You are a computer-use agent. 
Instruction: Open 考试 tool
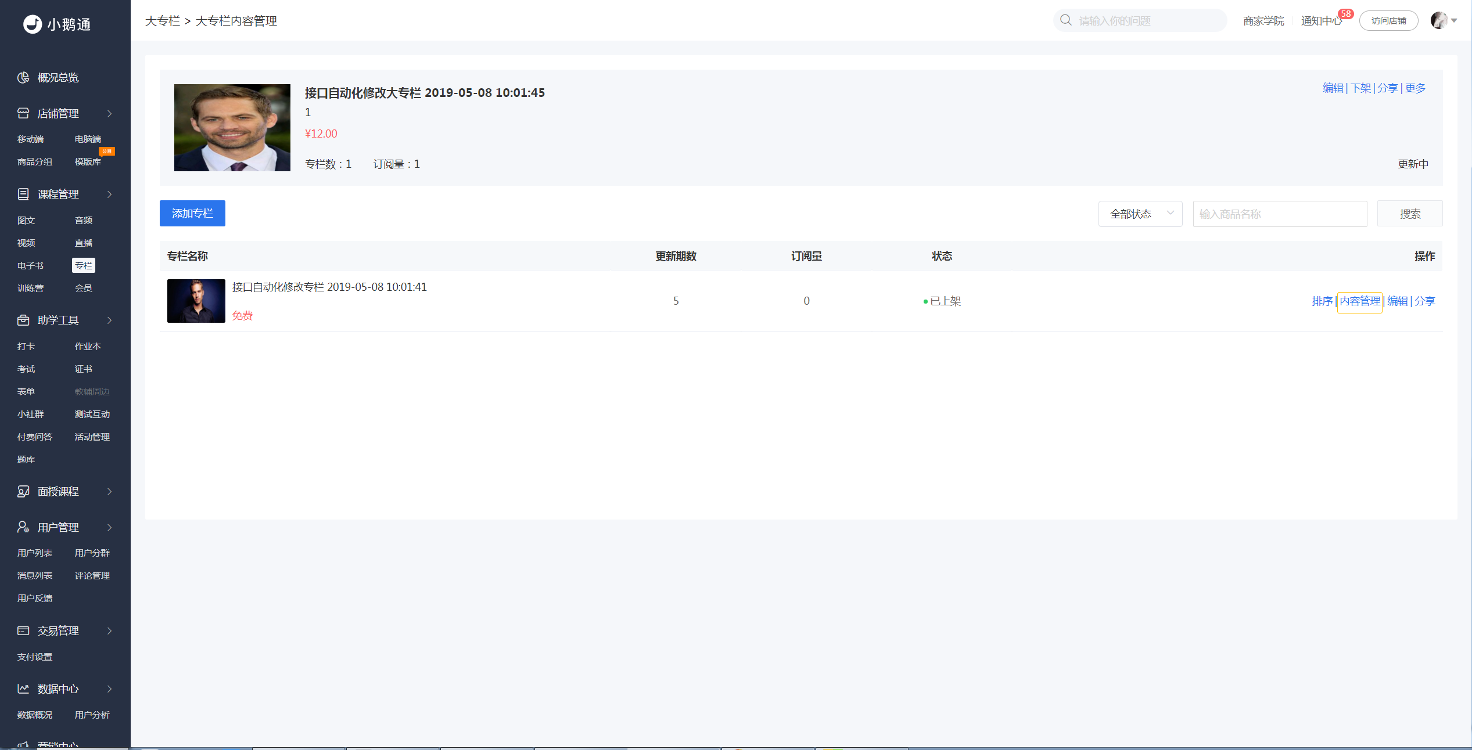[x=26, y=369]
